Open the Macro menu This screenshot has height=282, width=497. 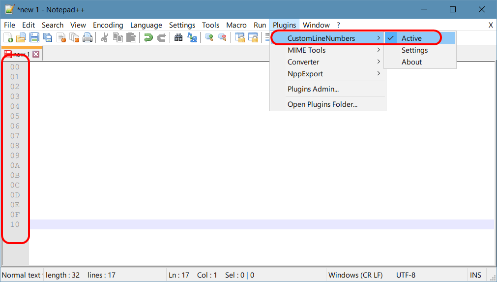tap(236, 25)
